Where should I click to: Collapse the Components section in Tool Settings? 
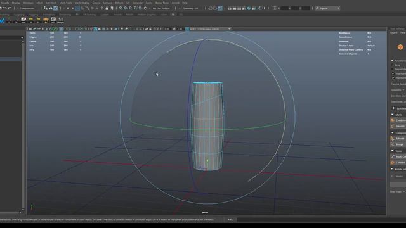[393, 133]
